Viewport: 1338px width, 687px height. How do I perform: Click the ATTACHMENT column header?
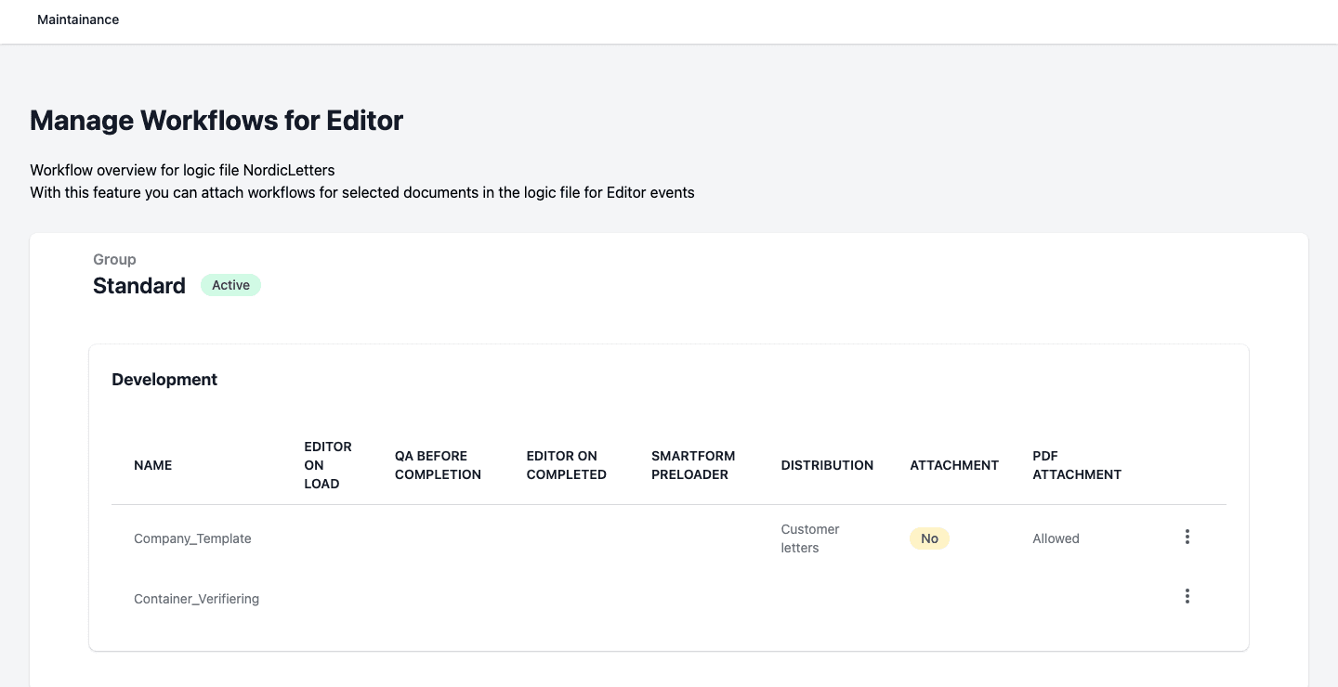[954, 465]
